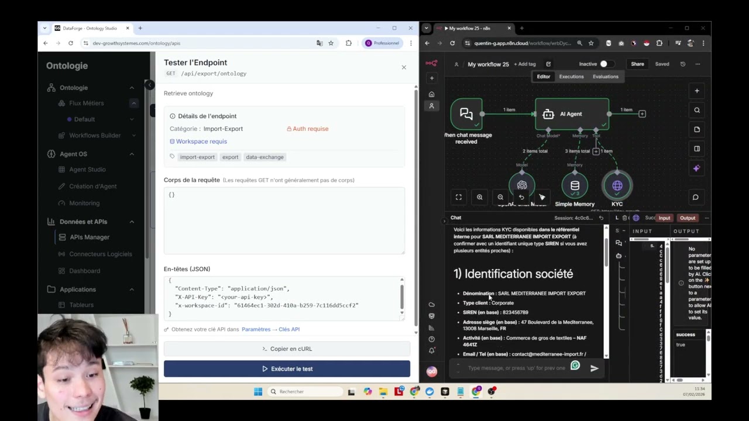
Task: Click the Professionnel profile in DataForge browser
Action: click(x=382, y=43)
